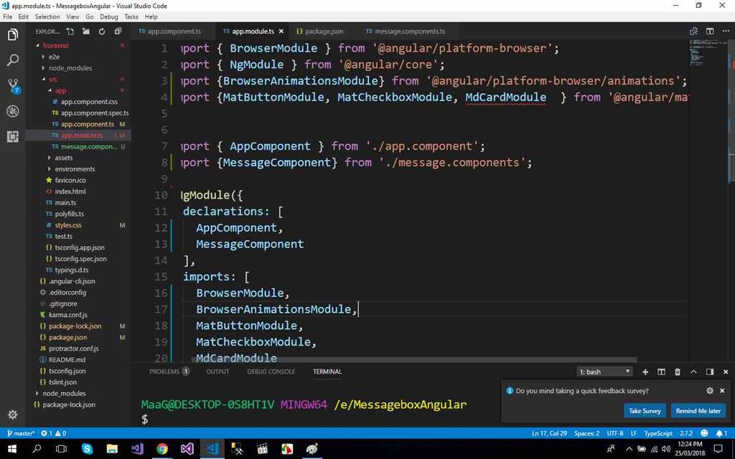The image size is (735, 459).
Task: Close the terminal panel
Action: coord(726,372)
